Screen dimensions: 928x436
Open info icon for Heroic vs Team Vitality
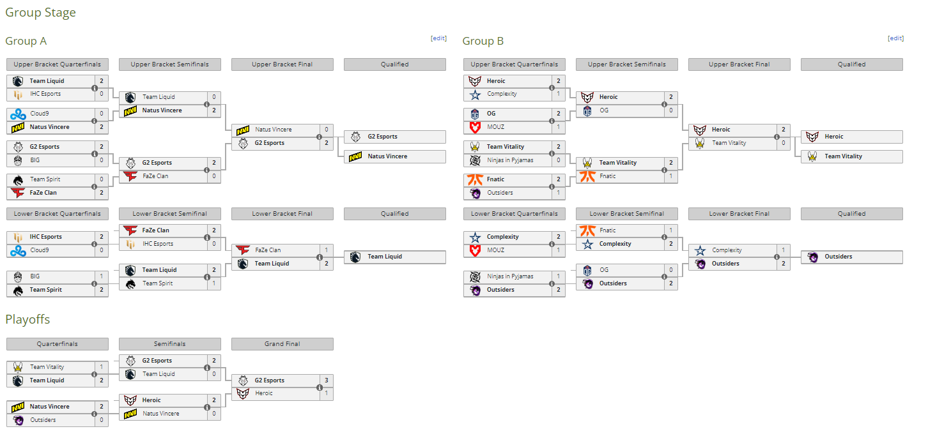(777, 136)
